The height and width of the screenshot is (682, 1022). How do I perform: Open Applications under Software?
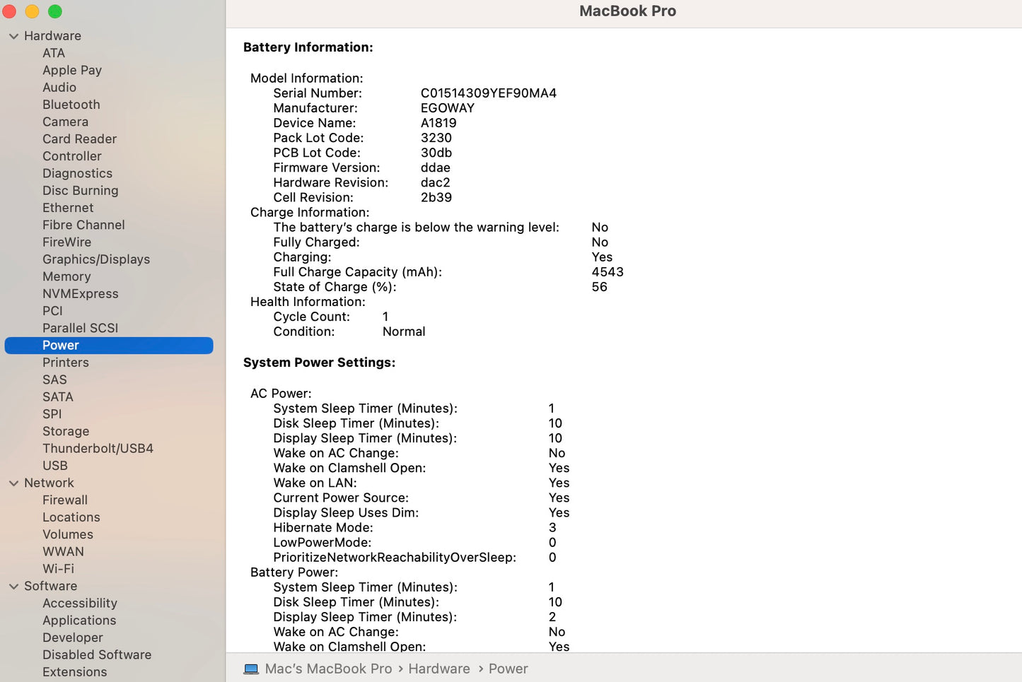[79, 621]
